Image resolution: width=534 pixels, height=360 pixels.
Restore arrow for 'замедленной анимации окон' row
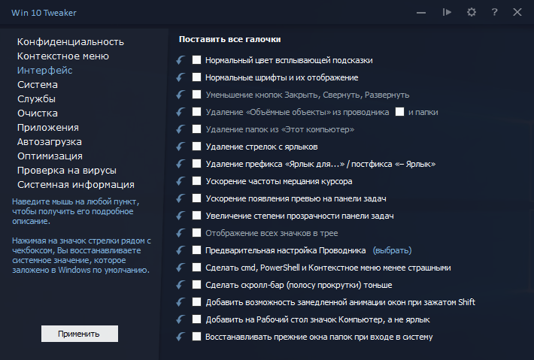(x=181, y=302)
